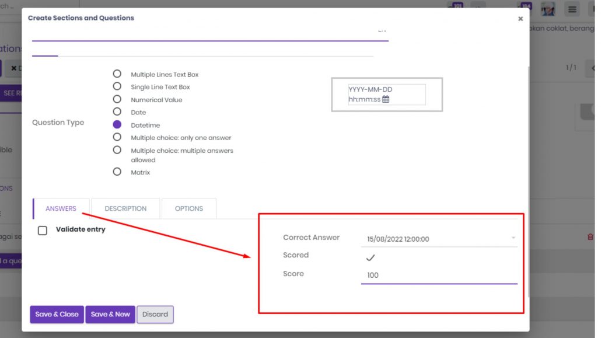Choose Date question type radio
The image size is (601, 338).
117,111
